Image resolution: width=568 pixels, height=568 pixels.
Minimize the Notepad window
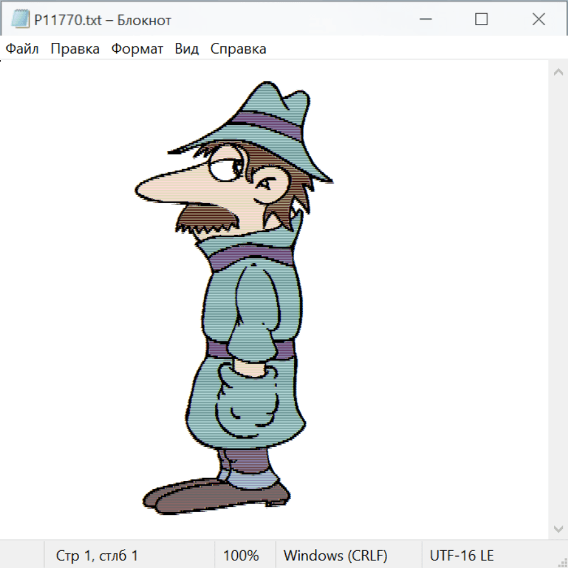424,20
